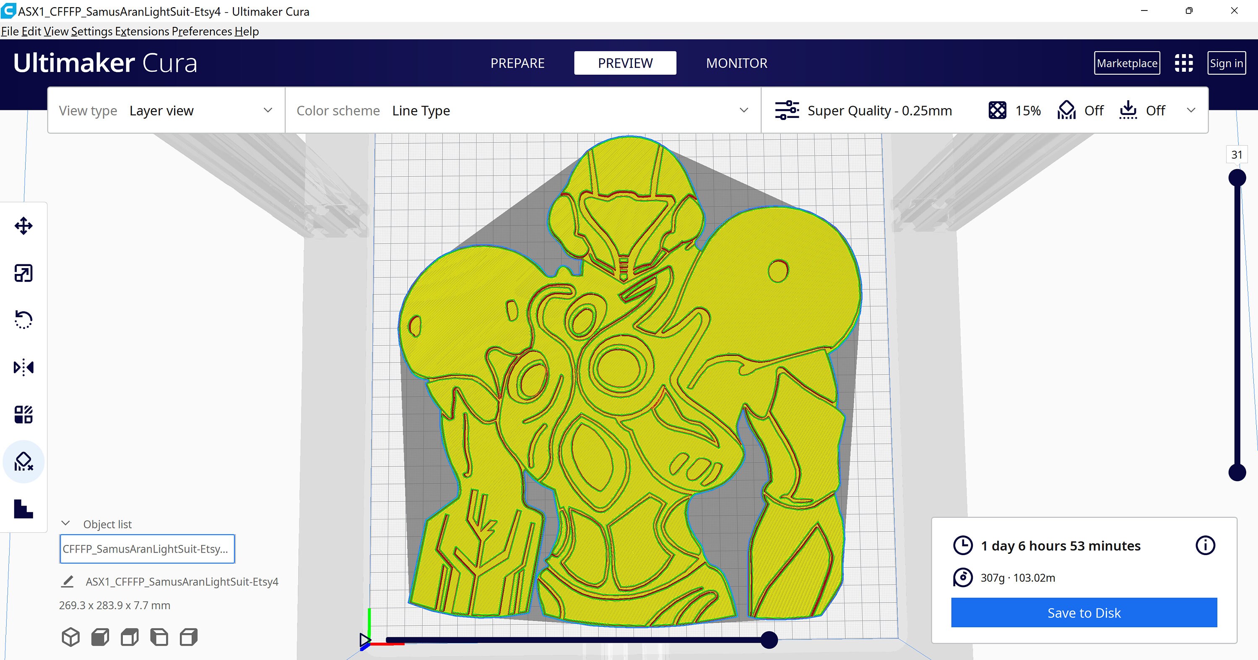Image resolution: width=1258 pixels, height=660 pixels.
Task: Play the layer path simulation
Action: pos(365,639)
